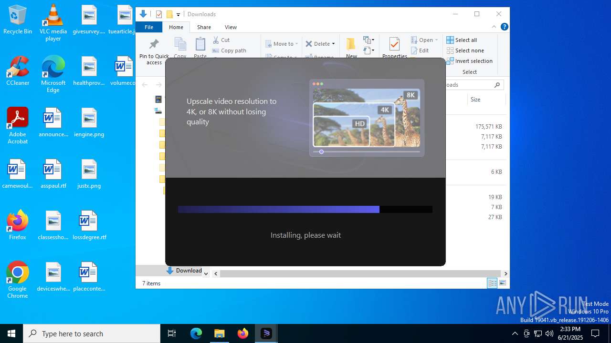611x343 pixels.
Task: Open Windows Start menu
Action: (11, 333)
